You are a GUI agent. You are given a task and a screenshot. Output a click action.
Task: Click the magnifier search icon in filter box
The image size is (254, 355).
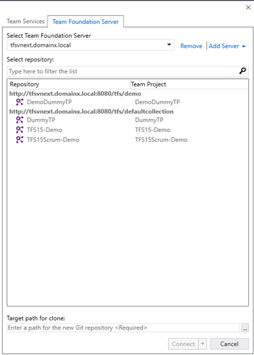point(243,71)
